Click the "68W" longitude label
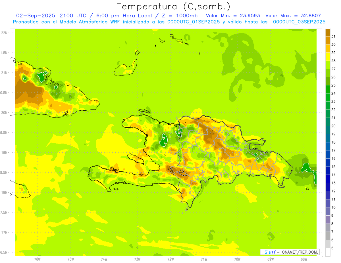The image size is (341, 263). click(304, 259)
